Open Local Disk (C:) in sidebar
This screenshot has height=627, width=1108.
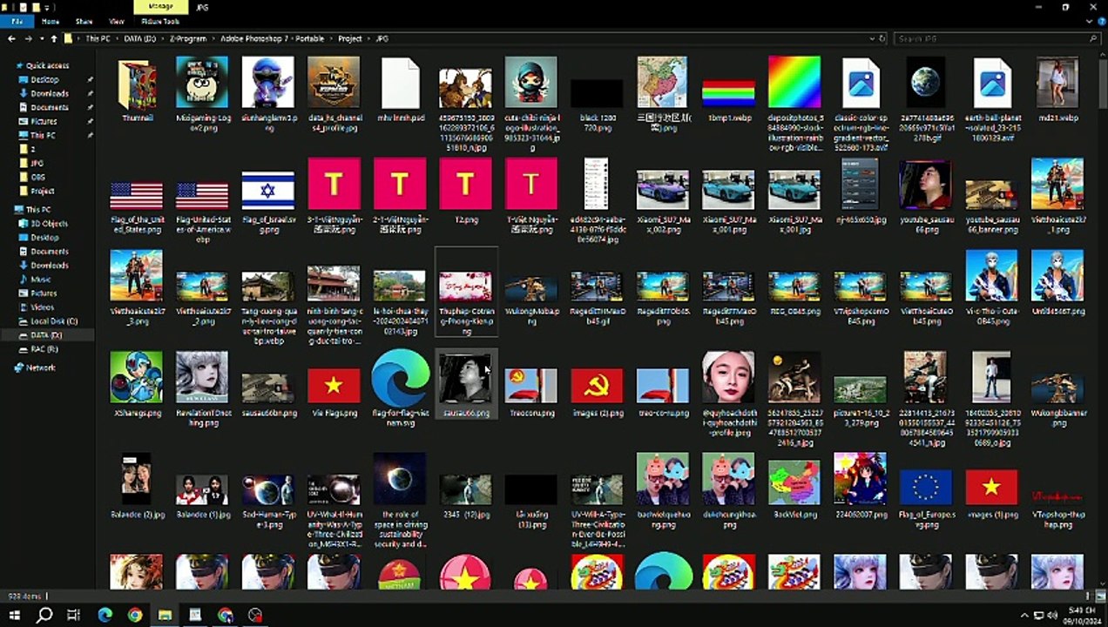click(53, 320)
